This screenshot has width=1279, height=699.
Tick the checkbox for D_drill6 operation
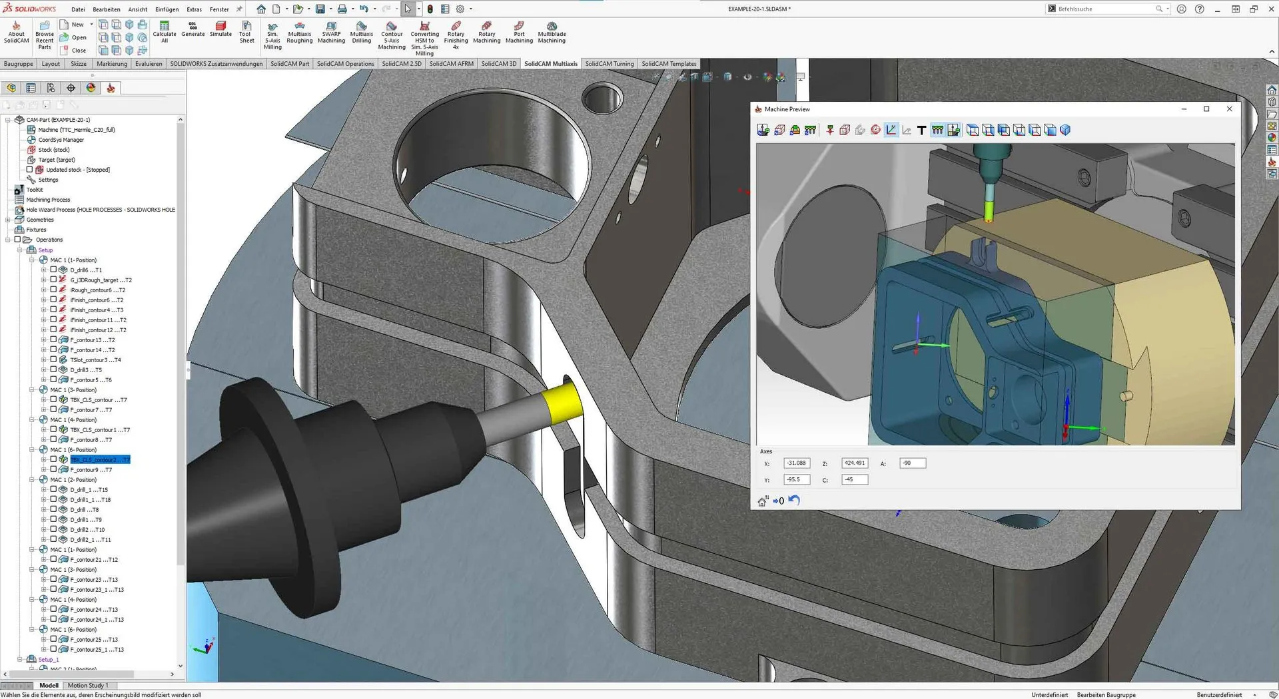tap(54, 270)
